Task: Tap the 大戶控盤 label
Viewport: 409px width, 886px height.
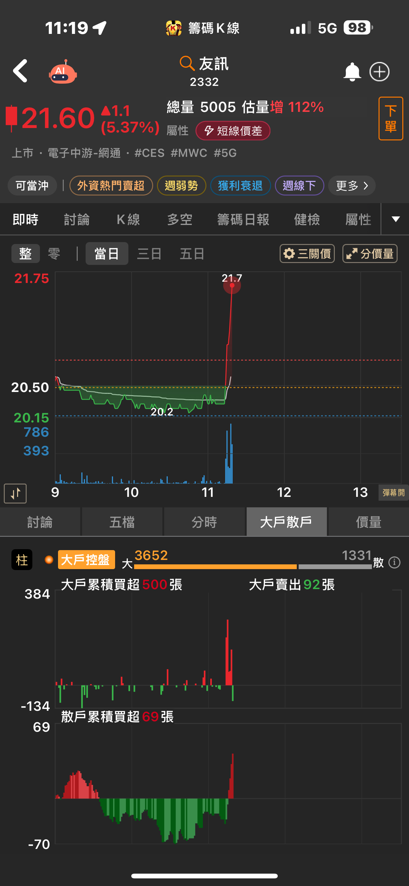Action: coord(87,560)
